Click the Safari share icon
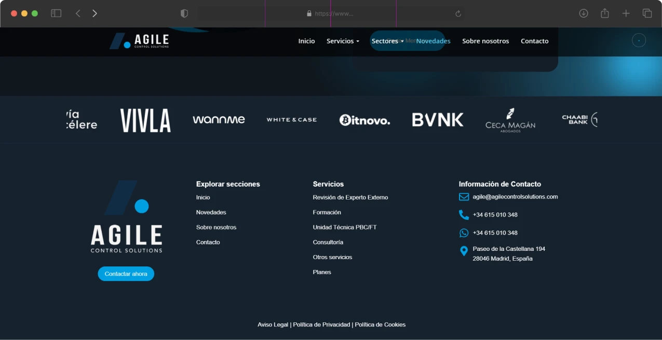 (x=605, y=13)
